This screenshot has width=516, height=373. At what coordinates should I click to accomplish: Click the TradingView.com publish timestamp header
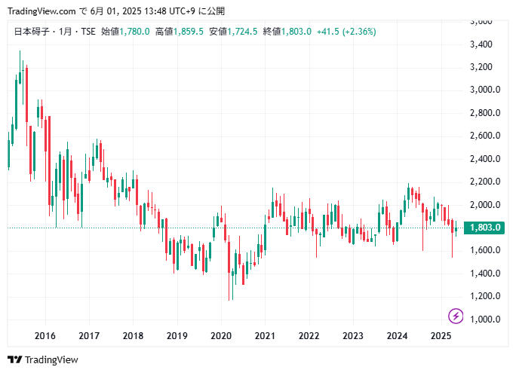point(116,11)
